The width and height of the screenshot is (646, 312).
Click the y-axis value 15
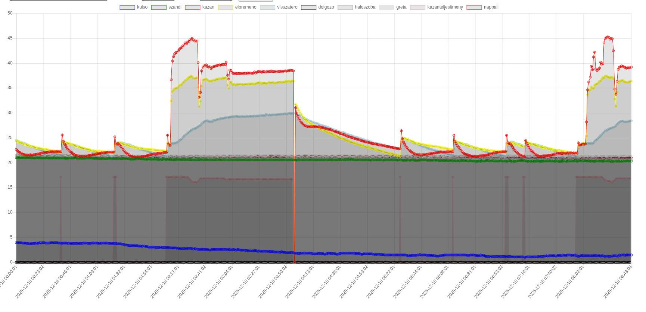pyautogui.click(x=10, y=187)
